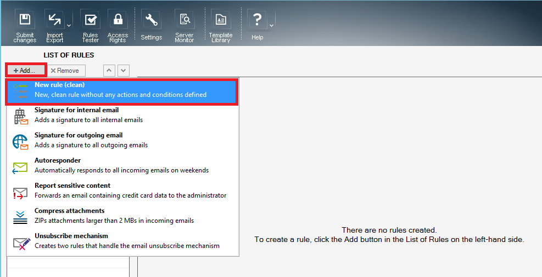
Task: Click the outgoing email globe icon
Action: click(x=20, y=142)
